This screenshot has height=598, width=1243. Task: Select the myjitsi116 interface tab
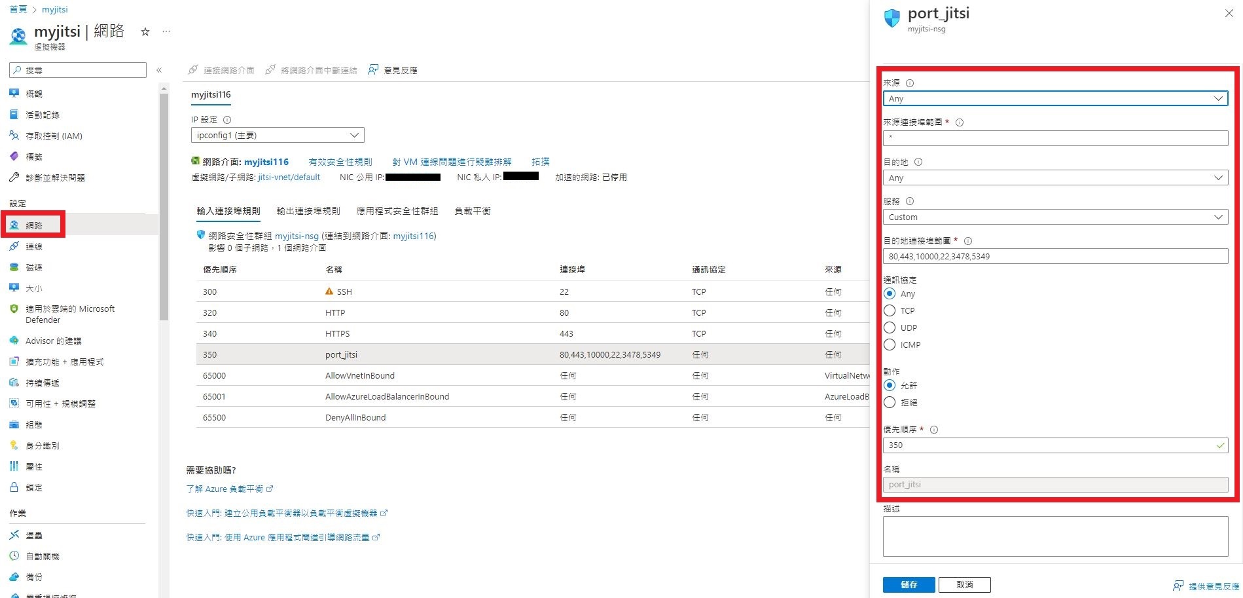click(211, 94)
